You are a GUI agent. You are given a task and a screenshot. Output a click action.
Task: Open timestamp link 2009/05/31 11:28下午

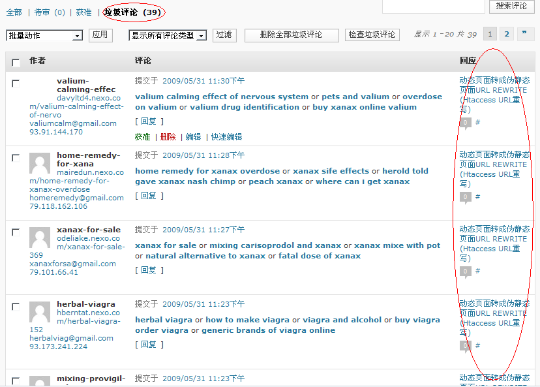(x=203, y=155)
